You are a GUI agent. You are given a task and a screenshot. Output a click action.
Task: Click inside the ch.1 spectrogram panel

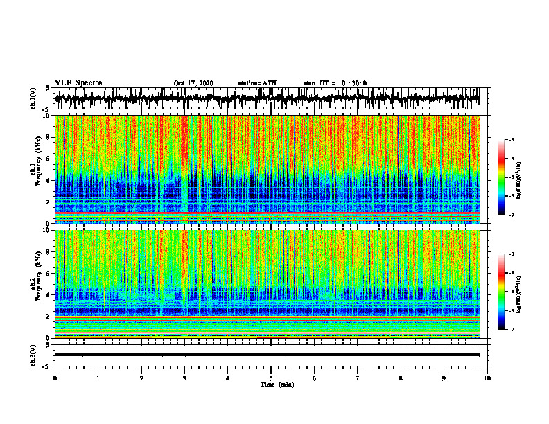[x=268, y=169]
